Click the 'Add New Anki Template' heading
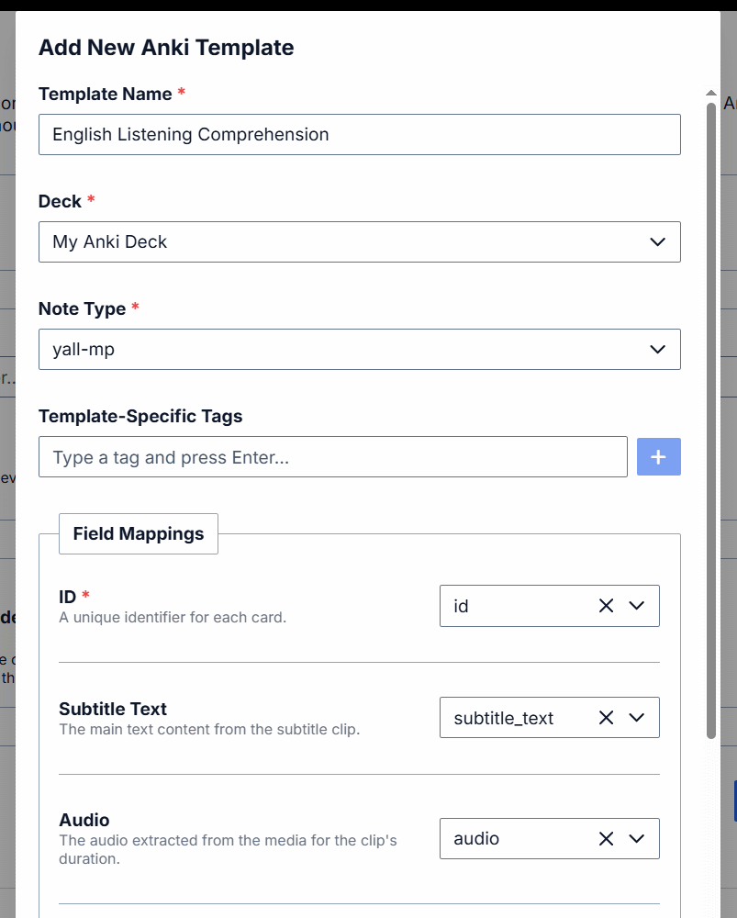The height and width of the screenshot is (918, 737). pyautogui.click(x=166, y=48)
